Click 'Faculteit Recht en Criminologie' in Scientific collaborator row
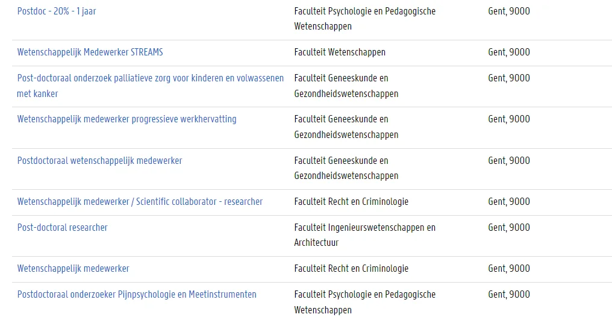The width and height of the screenshot is (612, 326). pyautogui.click(x=351, y=202)
